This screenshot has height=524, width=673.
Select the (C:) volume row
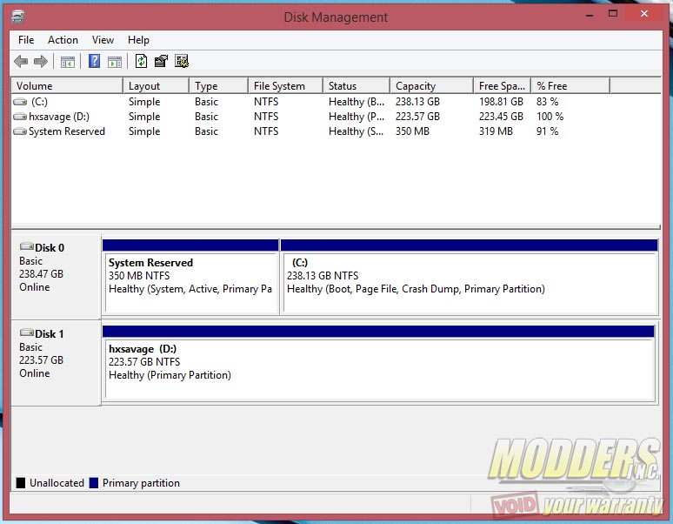[x=336, y=102]
